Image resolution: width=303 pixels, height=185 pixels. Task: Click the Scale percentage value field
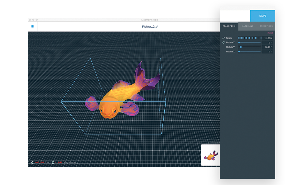point(267,38)
